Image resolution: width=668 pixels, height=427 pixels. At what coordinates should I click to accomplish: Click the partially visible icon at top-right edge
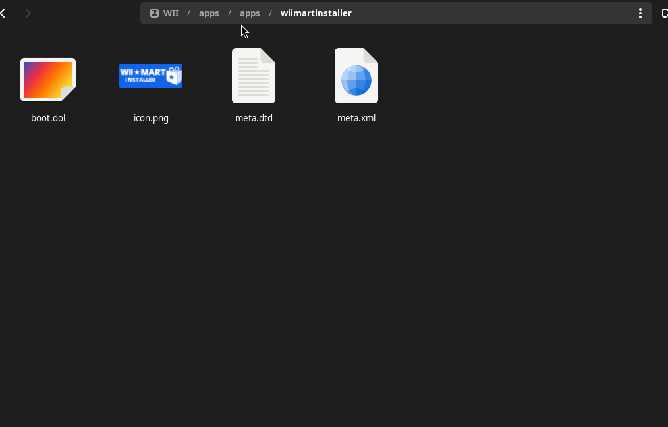(x=664, y=13)
